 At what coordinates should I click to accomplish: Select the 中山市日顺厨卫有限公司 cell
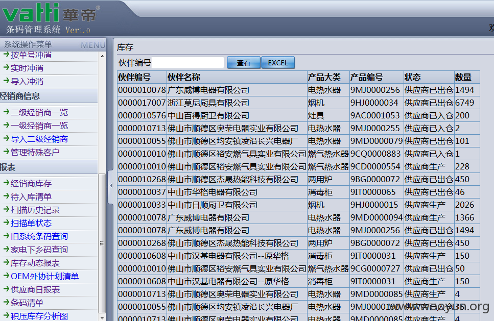237,205
